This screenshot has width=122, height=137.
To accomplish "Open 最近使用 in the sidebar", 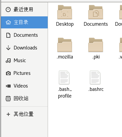I will click(x=24, y=9).
